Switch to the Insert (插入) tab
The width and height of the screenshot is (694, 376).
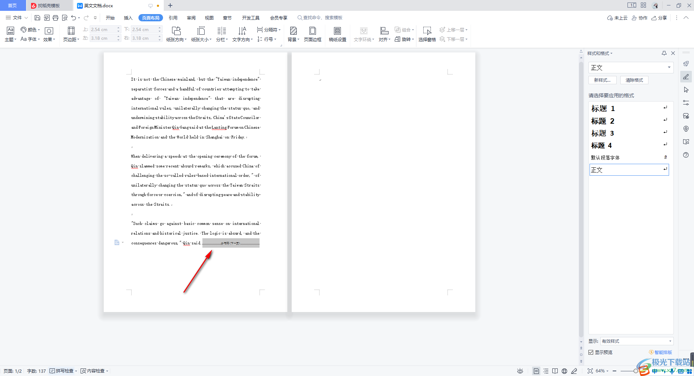click(128, 18)
